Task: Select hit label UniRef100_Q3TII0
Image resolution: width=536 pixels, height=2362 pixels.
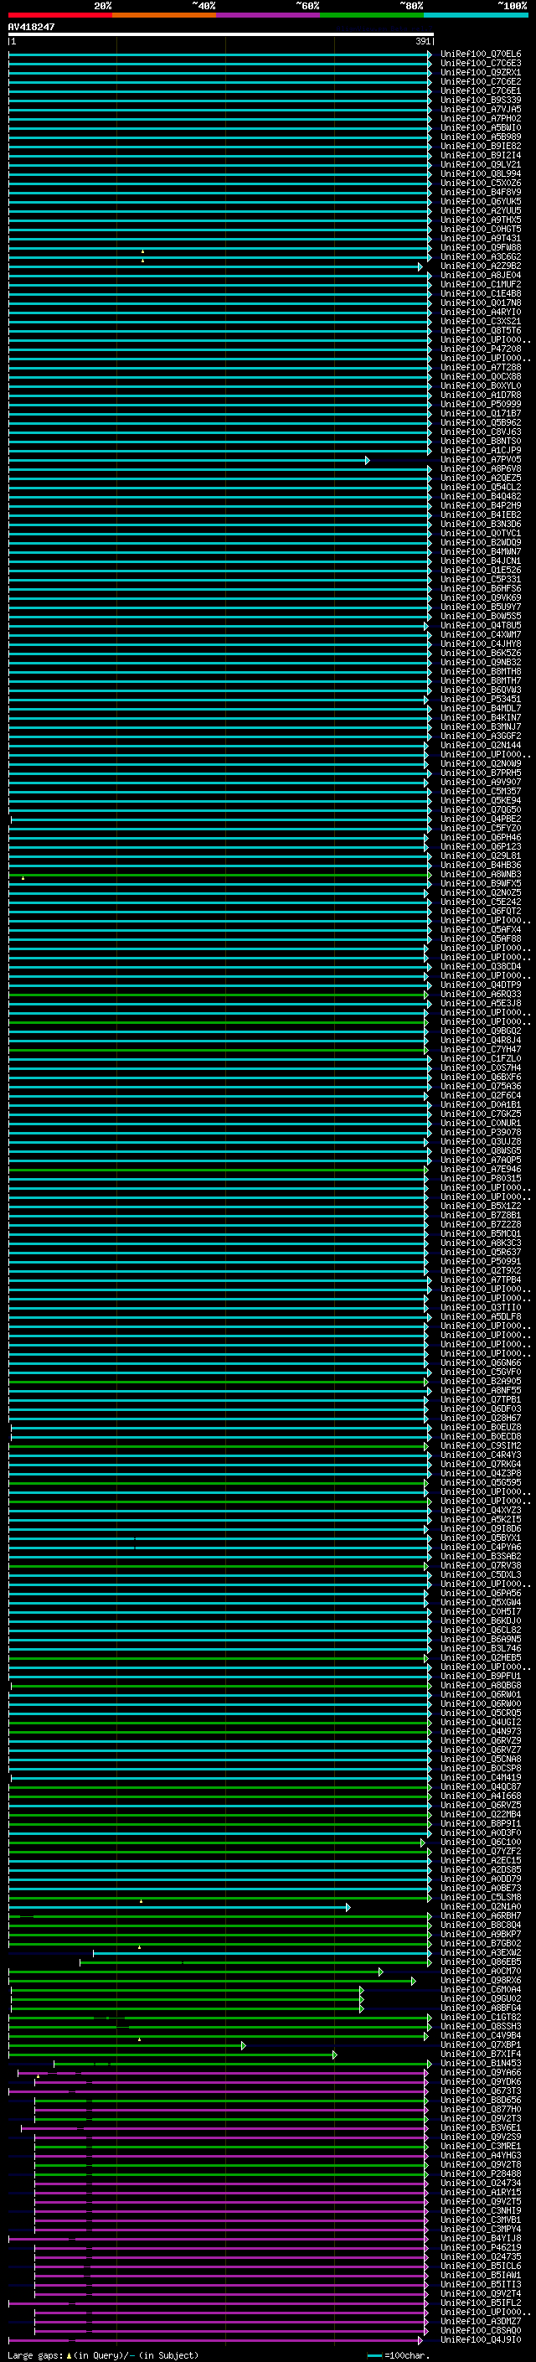Action: pos(481,1308)
